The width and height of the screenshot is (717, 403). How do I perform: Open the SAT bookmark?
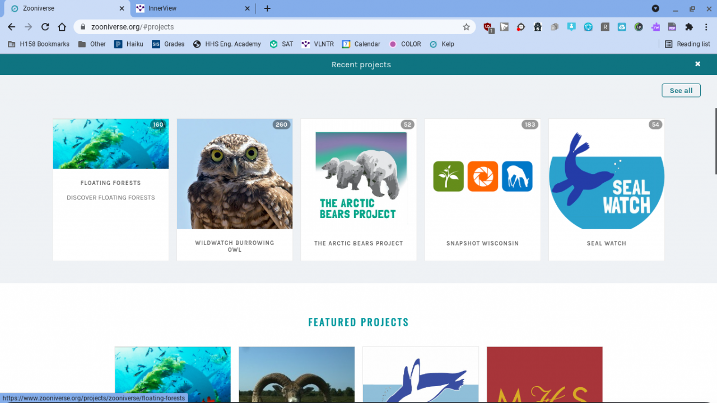click(x=281, y=44)
